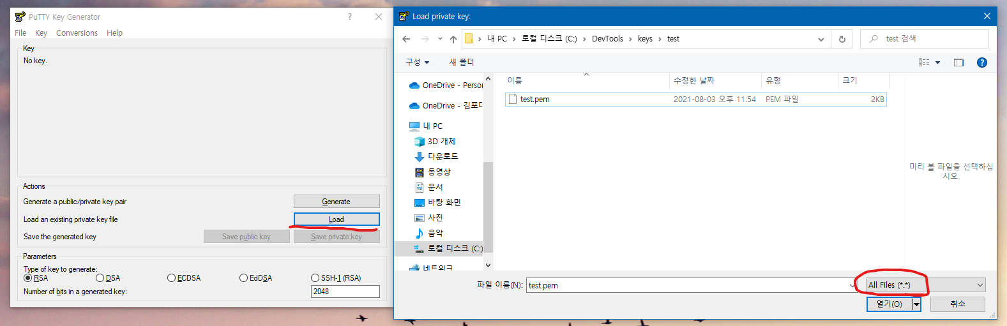Navigate to 로컬 디스크 (C:) breadcrumb
This screenshot has height=326, width=1007.
tap(549, 39)
